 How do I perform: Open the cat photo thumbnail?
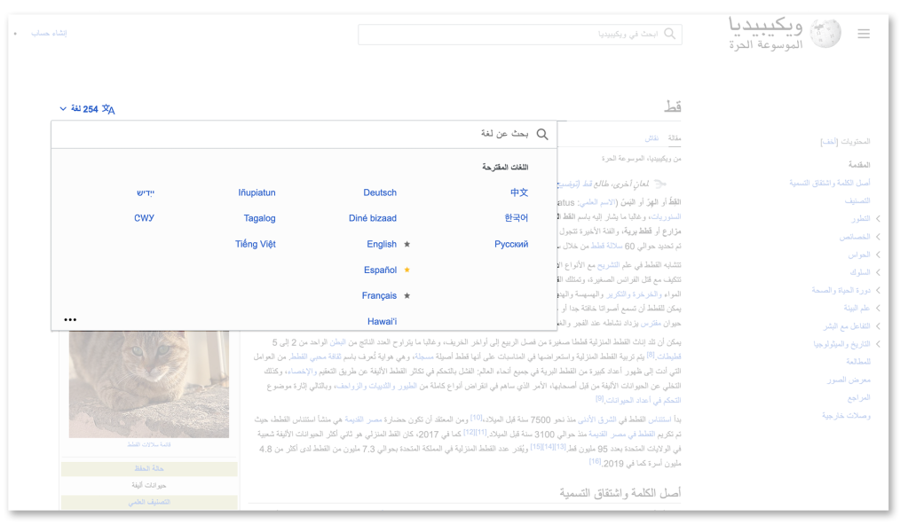click(149, 384)
